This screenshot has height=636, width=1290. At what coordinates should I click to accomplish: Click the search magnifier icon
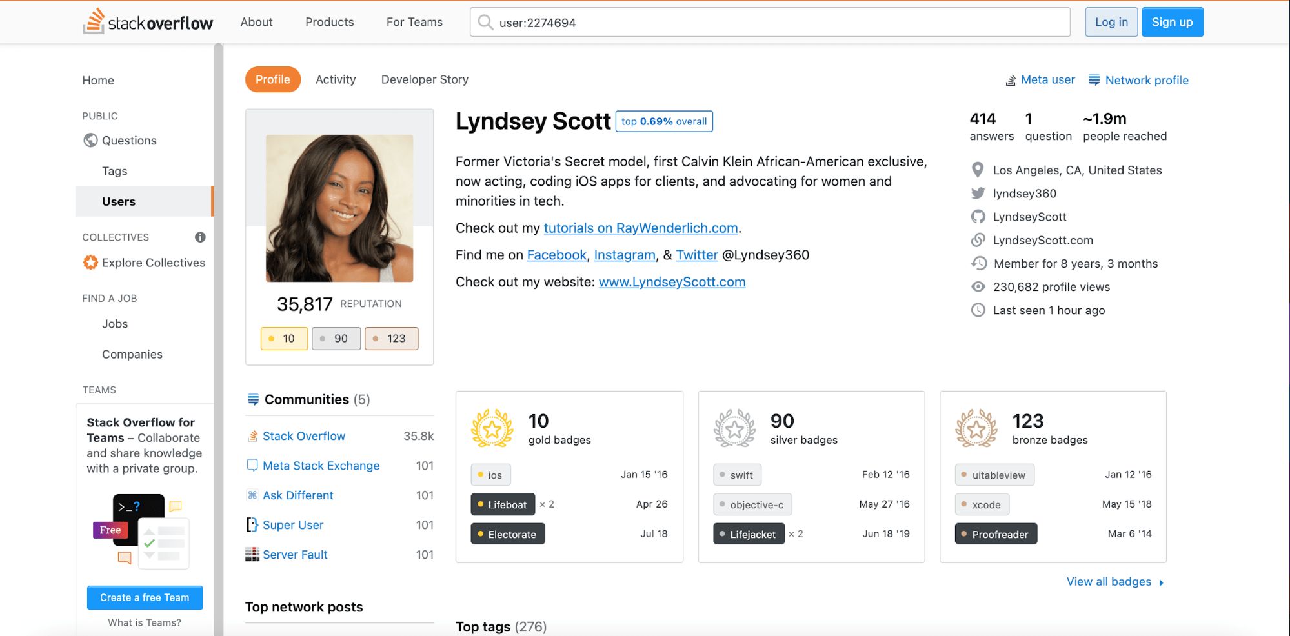point(485,23)
